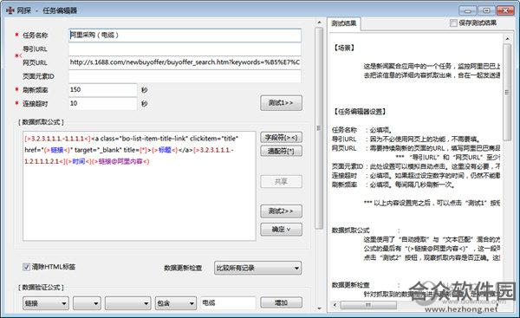Click inside the 数据抓取公式 text area
520x318 pixels.
(140, 185)
